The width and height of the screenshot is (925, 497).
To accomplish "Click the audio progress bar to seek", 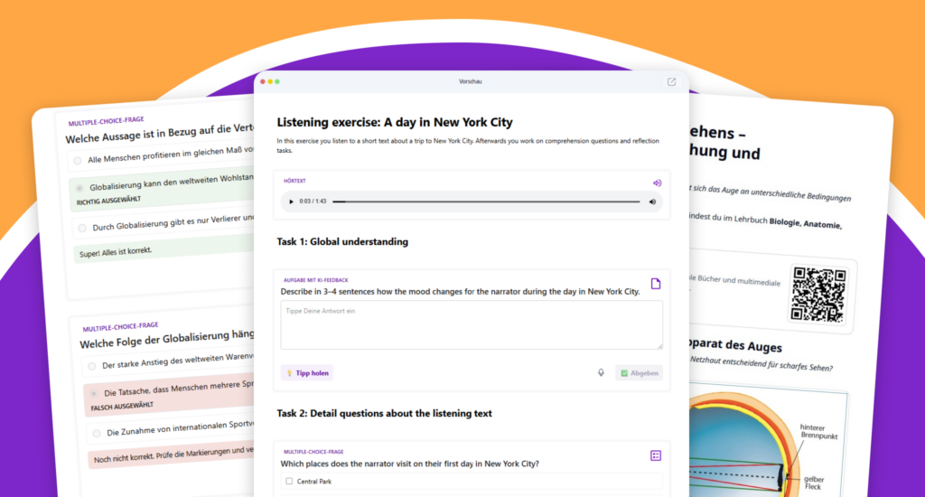I will (488, 202).
